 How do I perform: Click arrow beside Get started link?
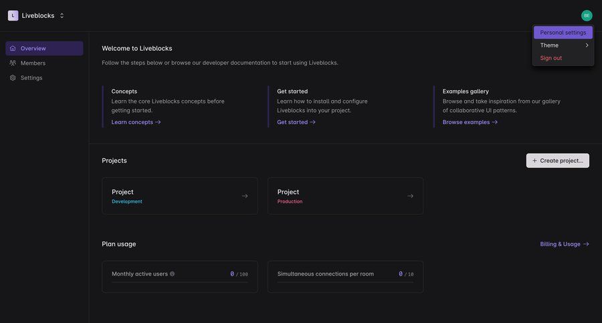[x=312, y=122]
